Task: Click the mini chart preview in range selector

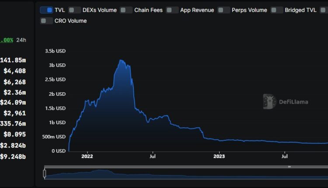Action: [x=175, y=174]
